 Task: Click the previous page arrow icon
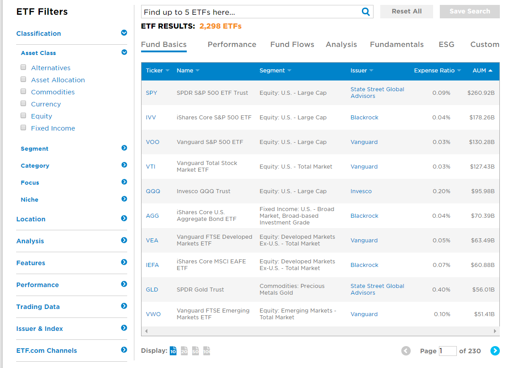pos(406,351)
